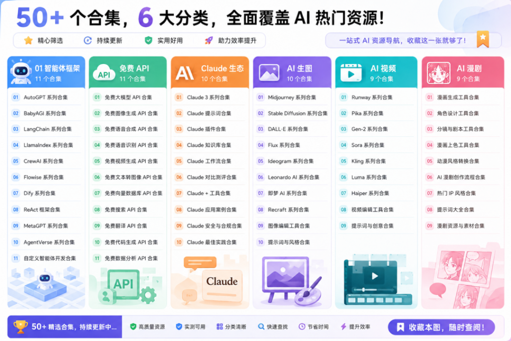This screenshot has width=511, height=341.
Task: Select Midjourney 系列合集 entry
Action: [292, 97]
